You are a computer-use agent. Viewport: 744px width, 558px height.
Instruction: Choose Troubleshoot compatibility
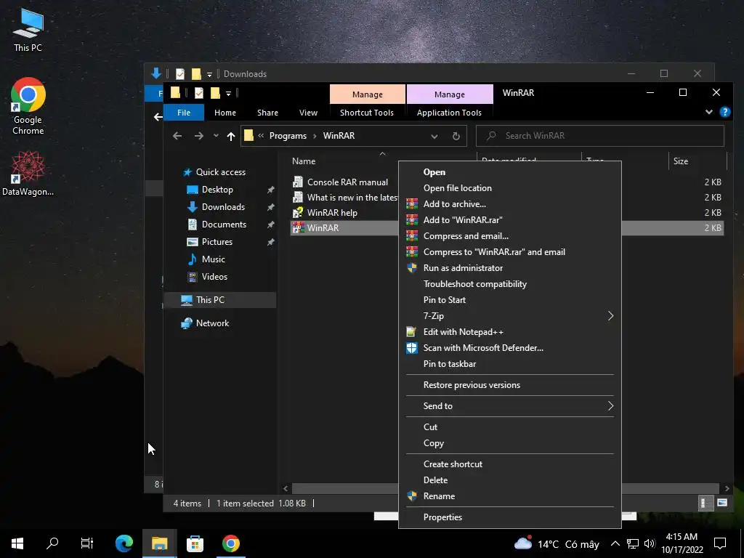[510, 284]
